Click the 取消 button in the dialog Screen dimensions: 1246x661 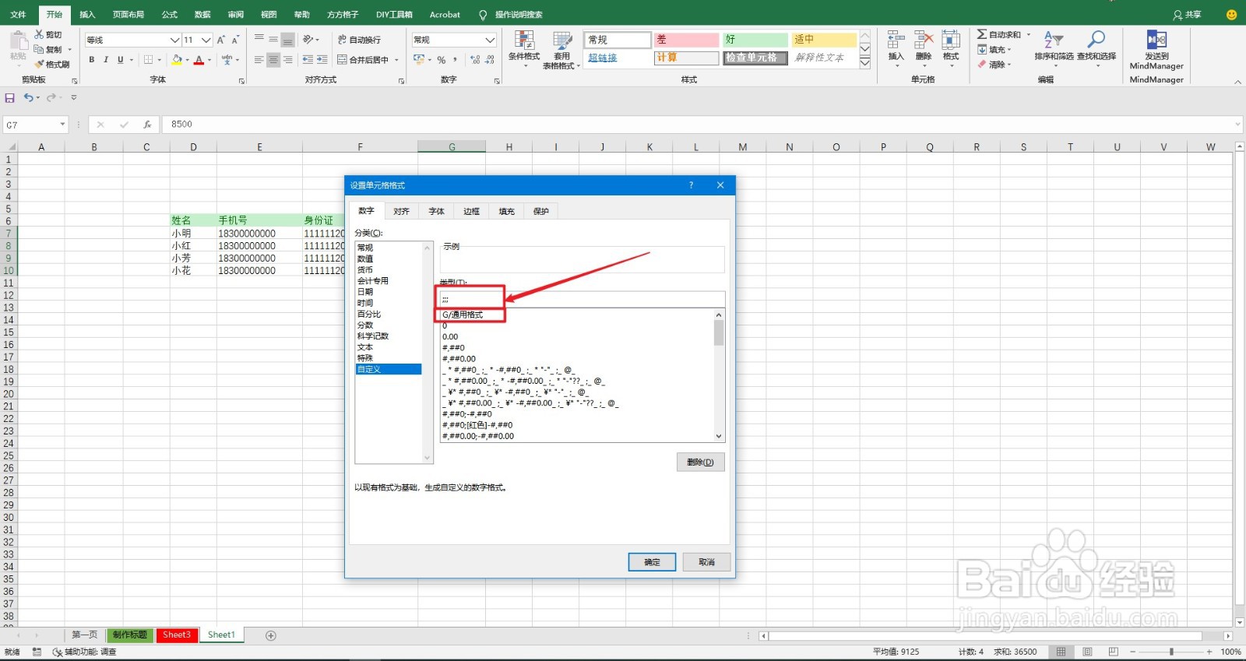click(x=706, y=562)
